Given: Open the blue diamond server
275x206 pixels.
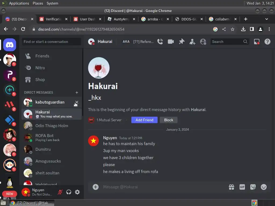Looking at the screenshot, I should pos(10,120).
